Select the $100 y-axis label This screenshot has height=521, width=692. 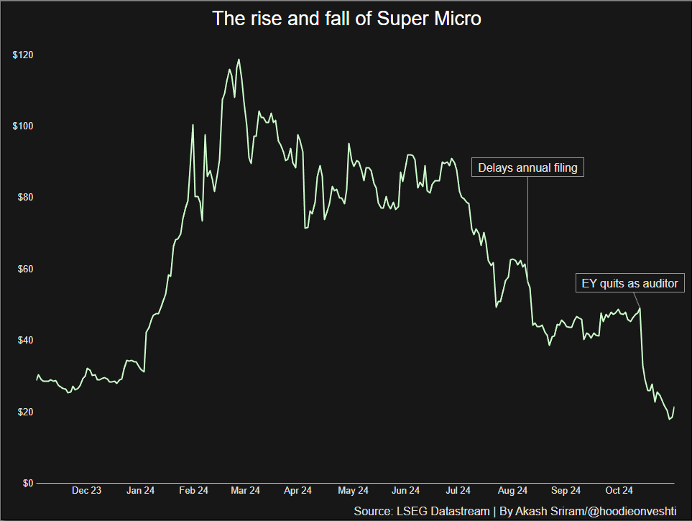pos(23,126)
